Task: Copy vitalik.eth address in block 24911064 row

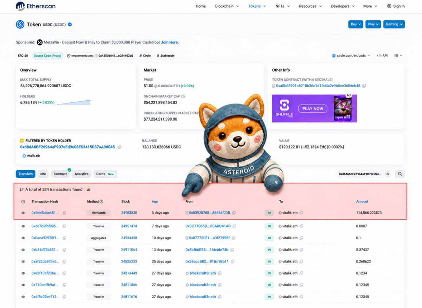Action: (301, 250)
